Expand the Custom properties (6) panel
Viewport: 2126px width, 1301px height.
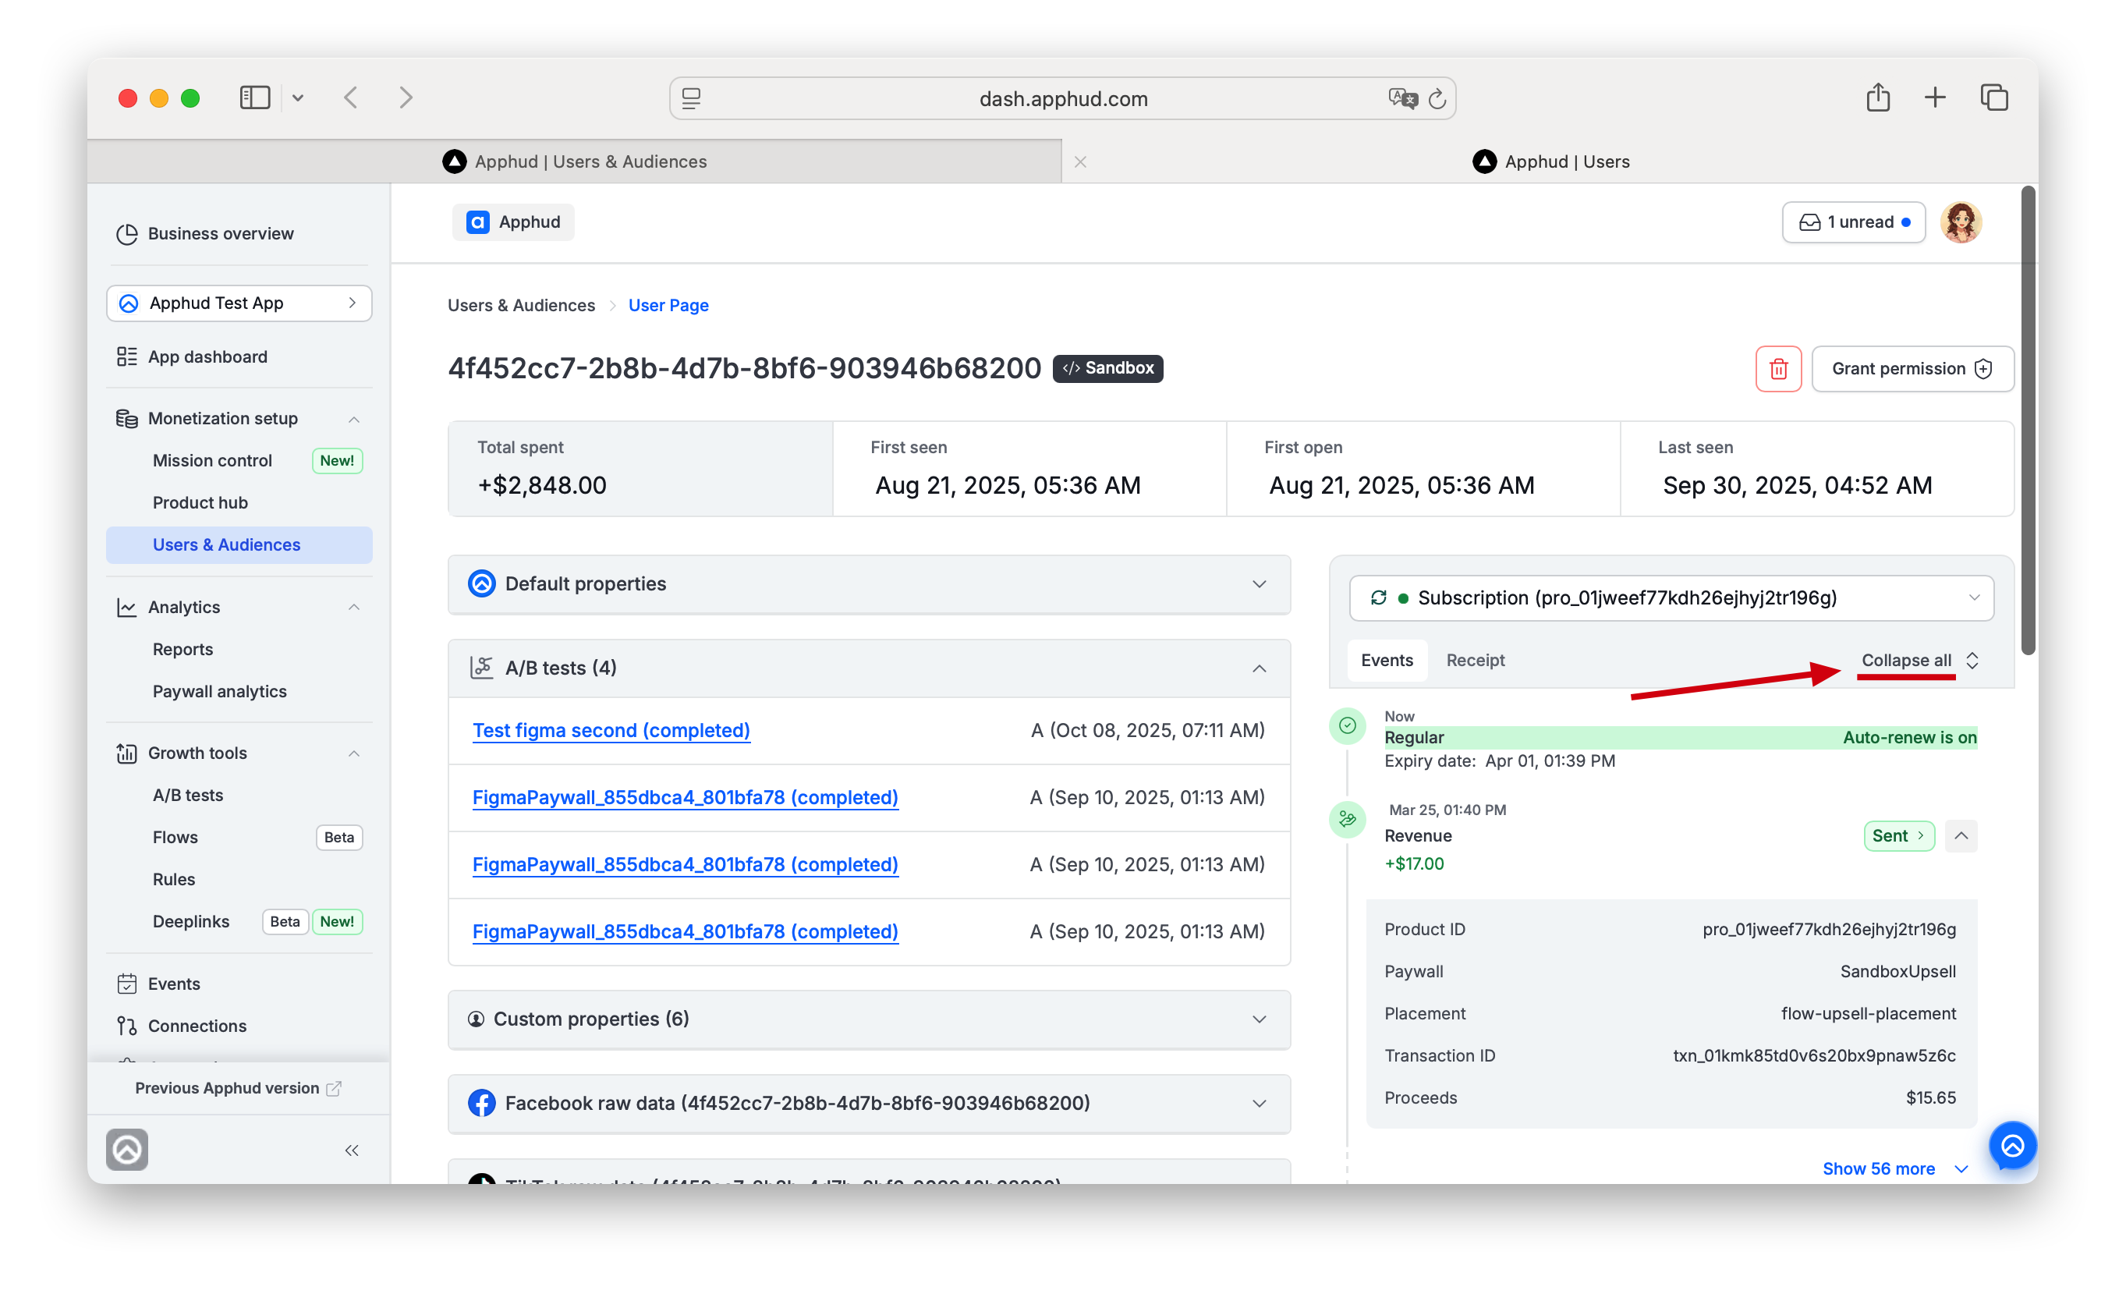(x=869, y=1019)
